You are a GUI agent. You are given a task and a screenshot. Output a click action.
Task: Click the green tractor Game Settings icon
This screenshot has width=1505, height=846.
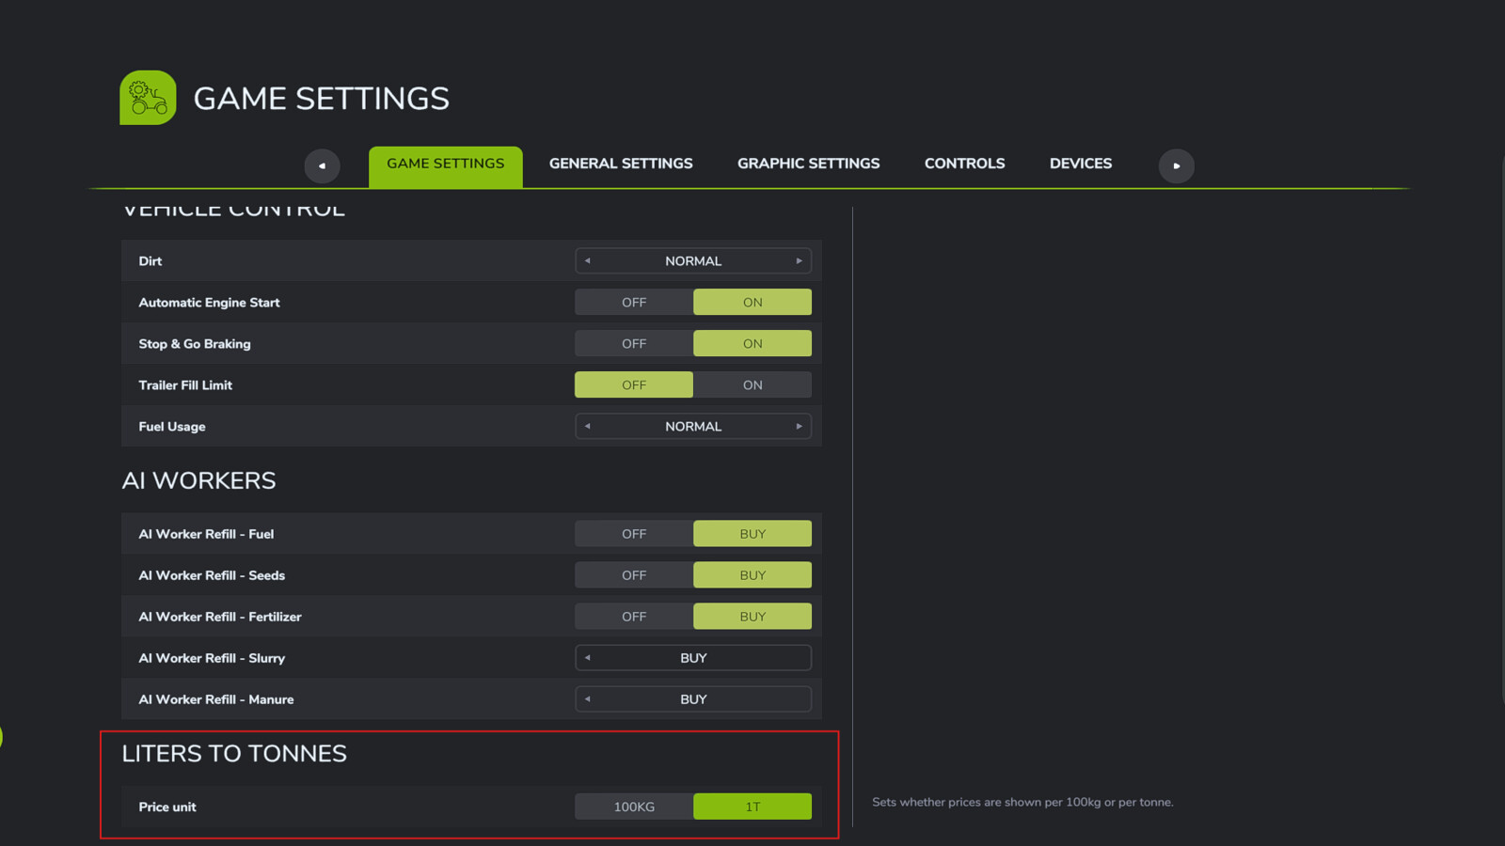point(148,98)
